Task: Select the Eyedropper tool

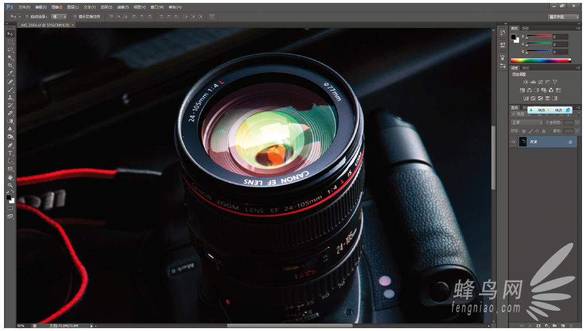Action: [10, 73]
